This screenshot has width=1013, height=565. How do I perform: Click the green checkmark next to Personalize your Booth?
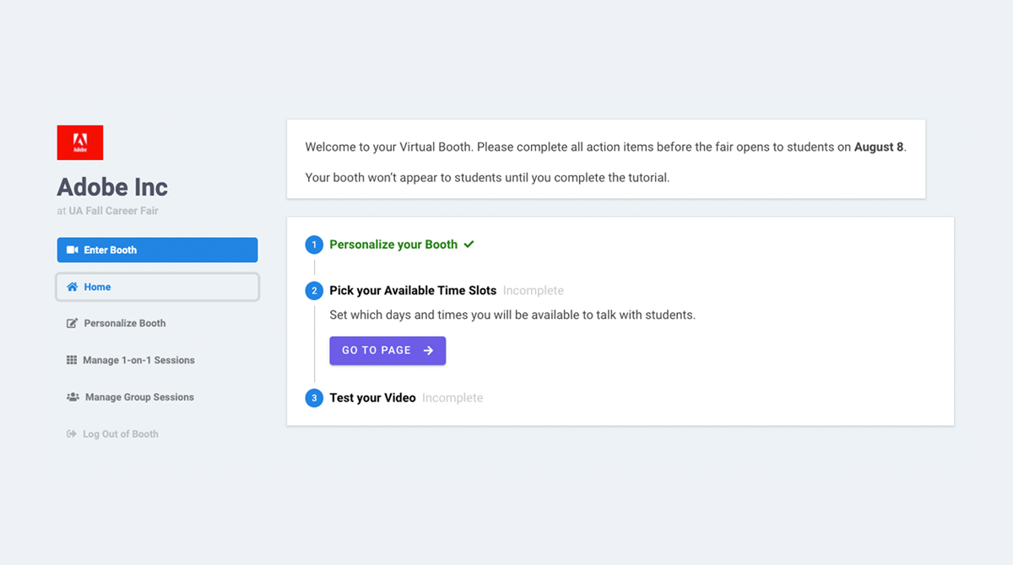pyautogui.click(x=469, y=245)
